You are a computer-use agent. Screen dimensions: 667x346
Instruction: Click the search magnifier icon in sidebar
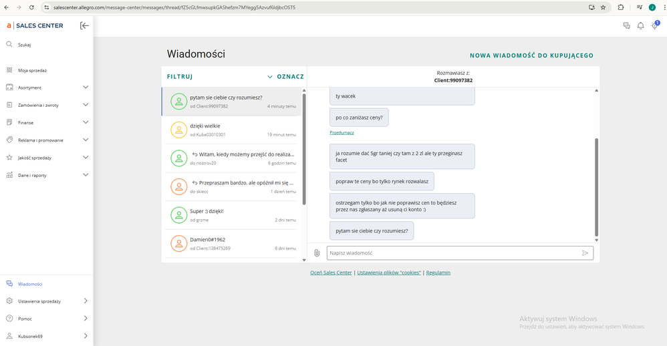pyautogui.click(x=9, y=44)
